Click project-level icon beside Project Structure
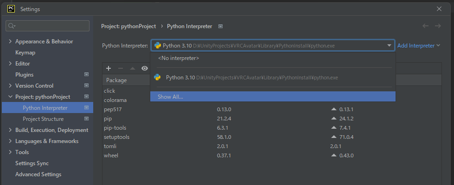The height and width of the screenshot is (185, 454). coord(86,119)
